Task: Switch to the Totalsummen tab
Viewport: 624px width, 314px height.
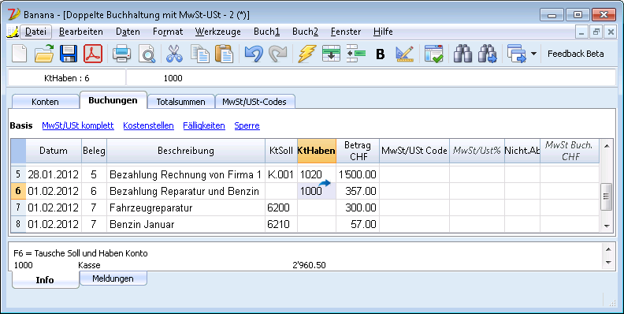Action: coord(180,102)
